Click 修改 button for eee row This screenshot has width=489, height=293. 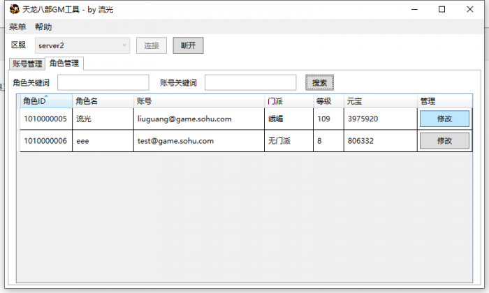pyautogui.click(x=444, y=141)
